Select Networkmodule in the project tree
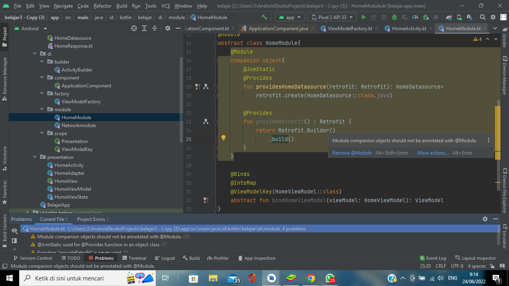 pos(79,125)
